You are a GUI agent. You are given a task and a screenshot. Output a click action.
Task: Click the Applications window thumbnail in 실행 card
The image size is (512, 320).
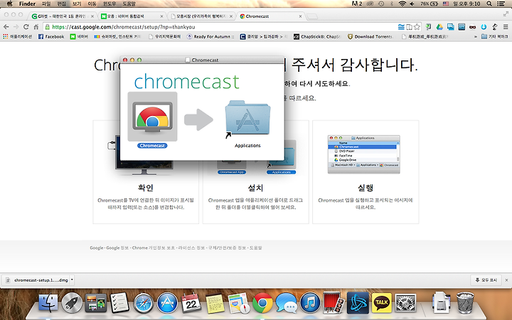[x=364, y=154]
